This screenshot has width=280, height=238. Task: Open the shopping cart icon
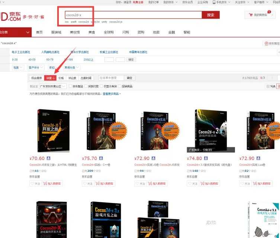point(251,15)
